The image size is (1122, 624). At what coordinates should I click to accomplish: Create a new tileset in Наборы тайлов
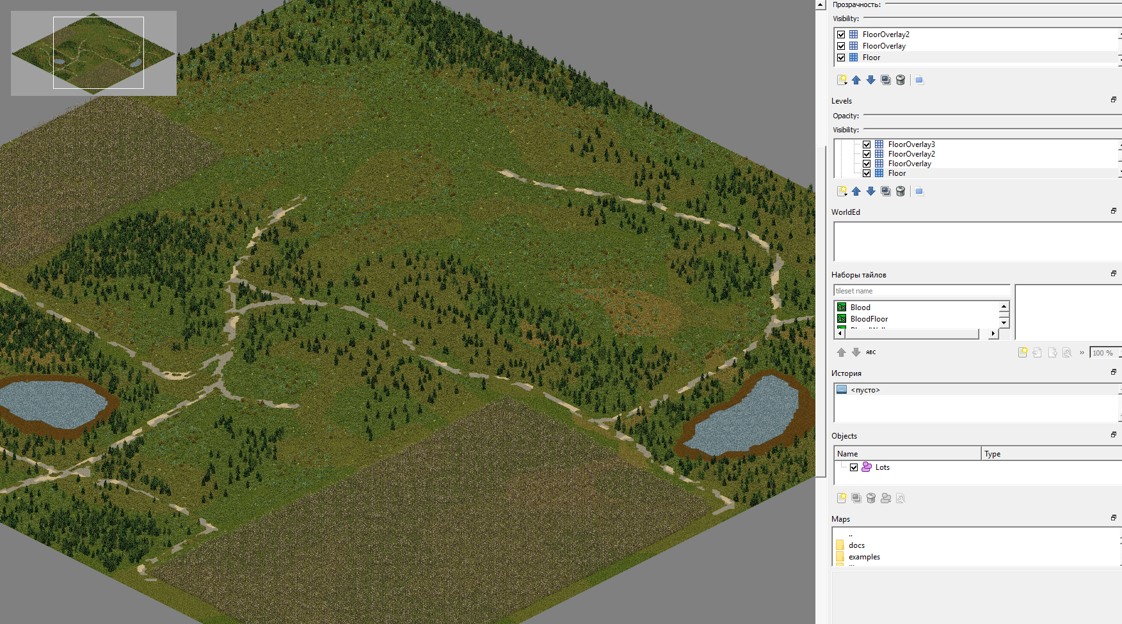[1023, 352]
